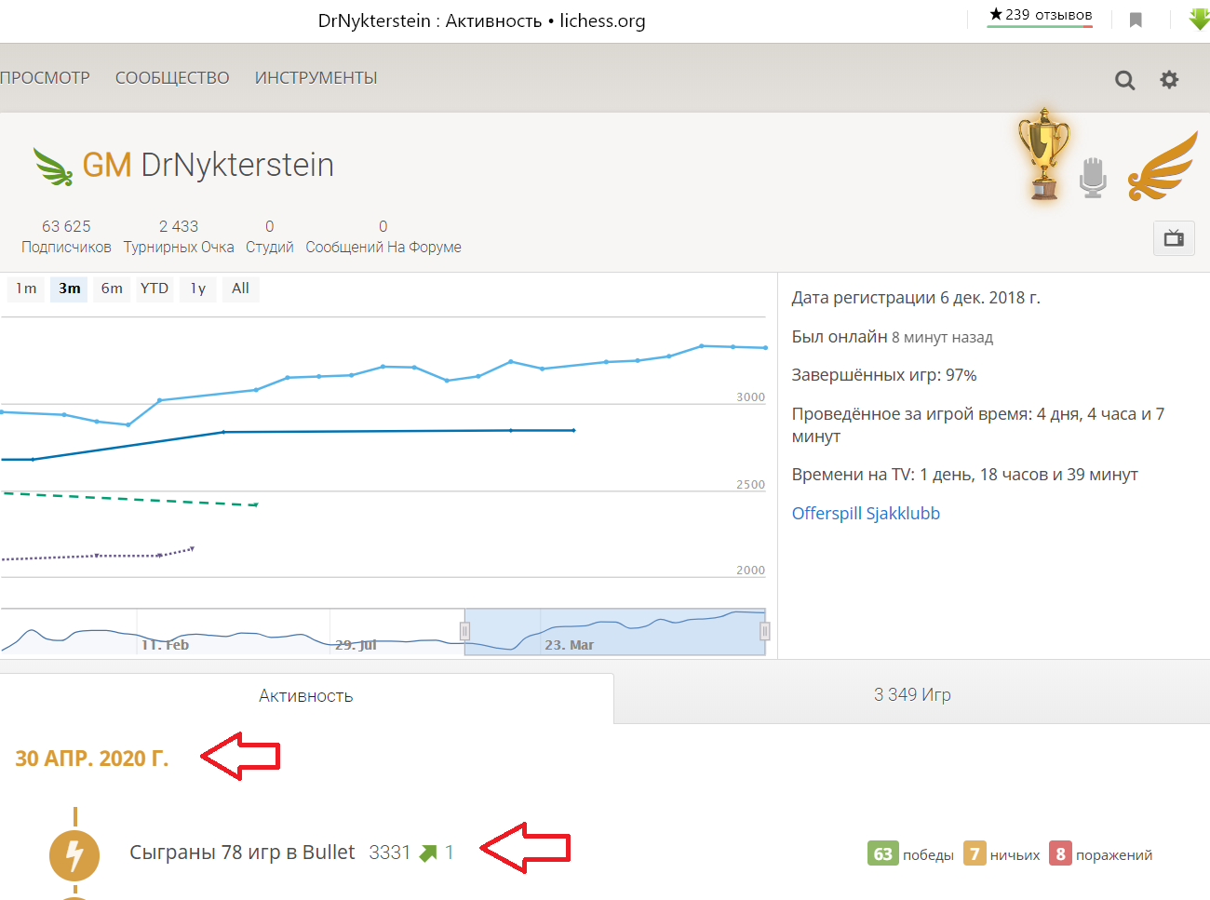Select the 6m chart range
The image size is (1210, 900).
(x=112, y=289)
